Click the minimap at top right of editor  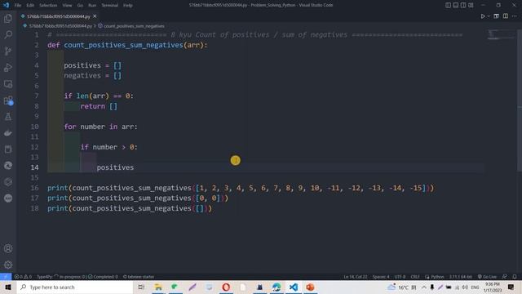tap(501, 34)
